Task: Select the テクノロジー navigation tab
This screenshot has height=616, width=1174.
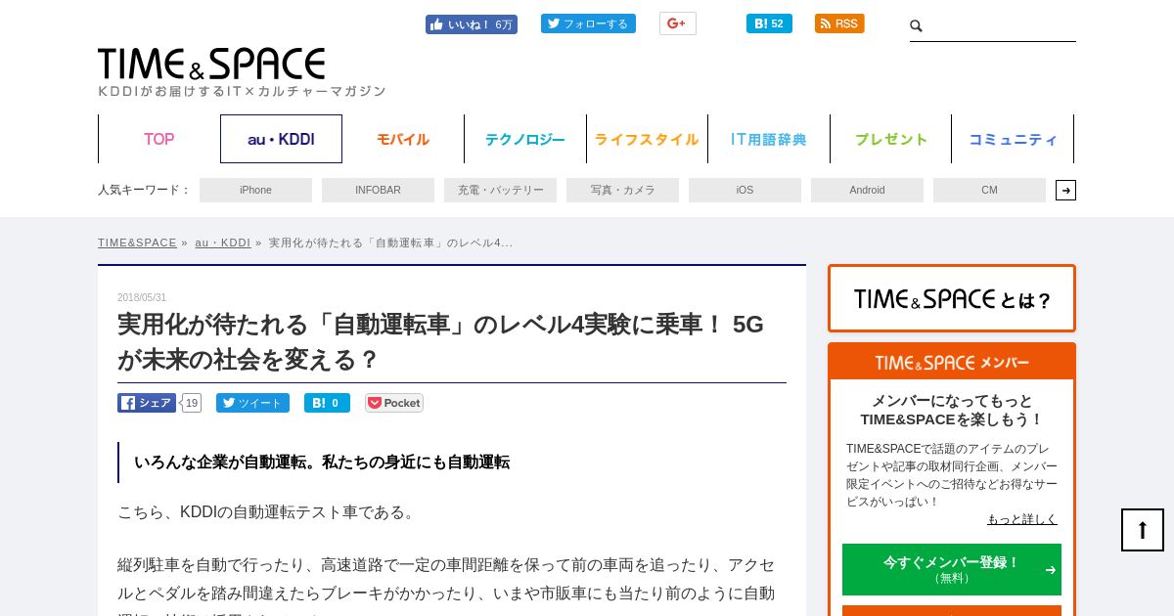Action: point(525,139)
